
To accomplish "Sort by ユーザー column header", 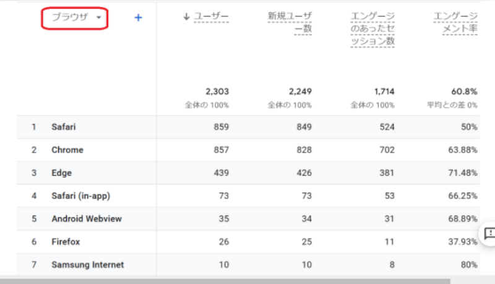I will coord(211,17).
